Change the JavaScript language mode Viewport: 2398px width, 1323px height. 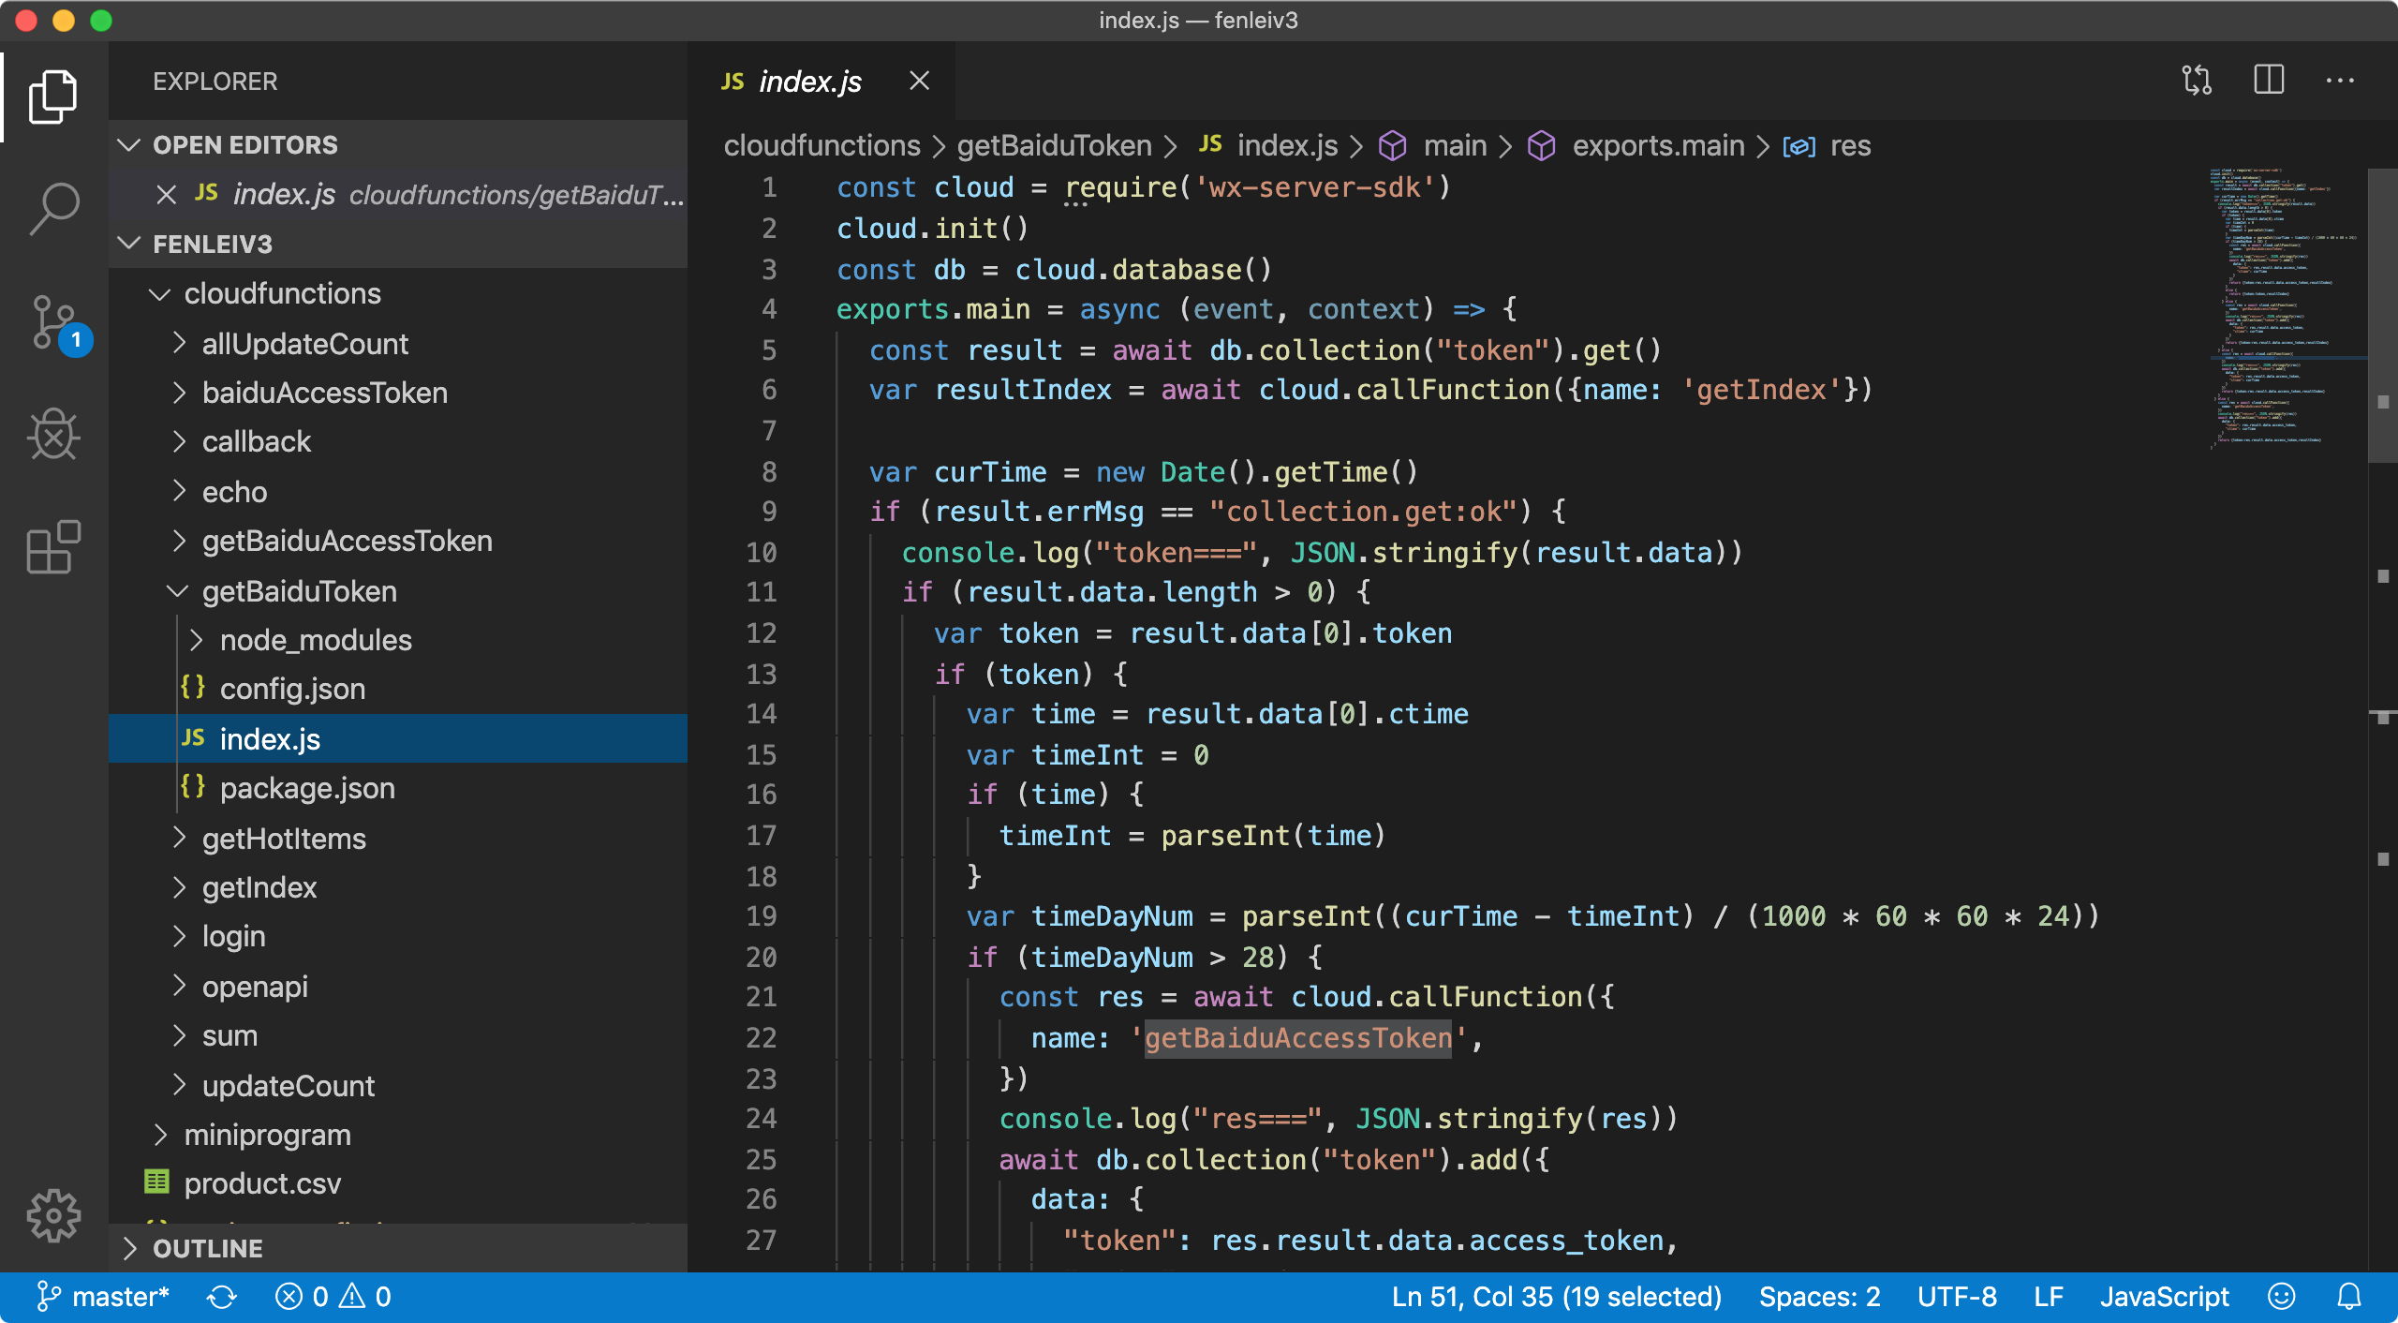(2164, 1297)
